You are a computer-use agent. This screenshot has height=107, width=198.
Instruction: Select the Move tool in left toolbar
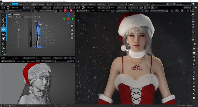[x=3, y=25]
